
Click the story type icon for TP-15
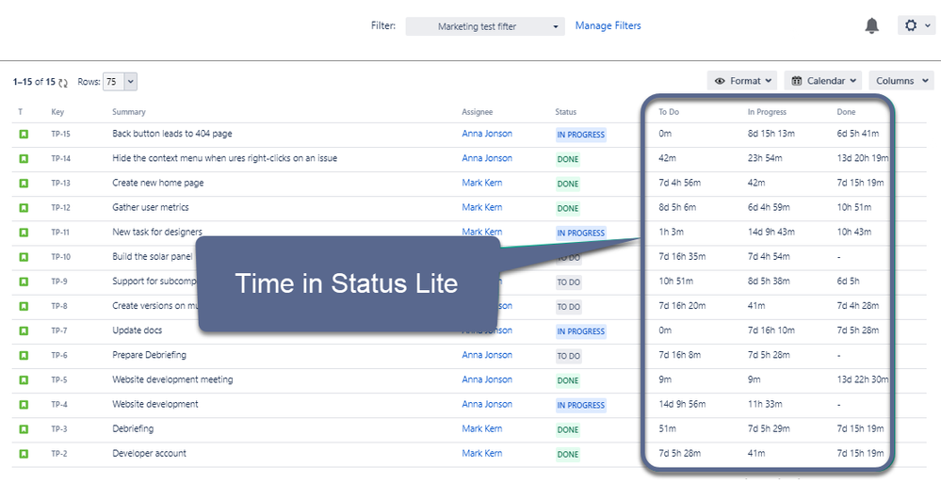coord(24,135)
